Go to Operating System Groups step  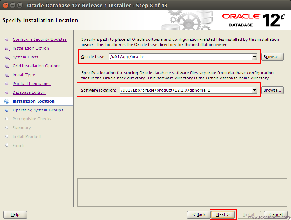point(38,110)
